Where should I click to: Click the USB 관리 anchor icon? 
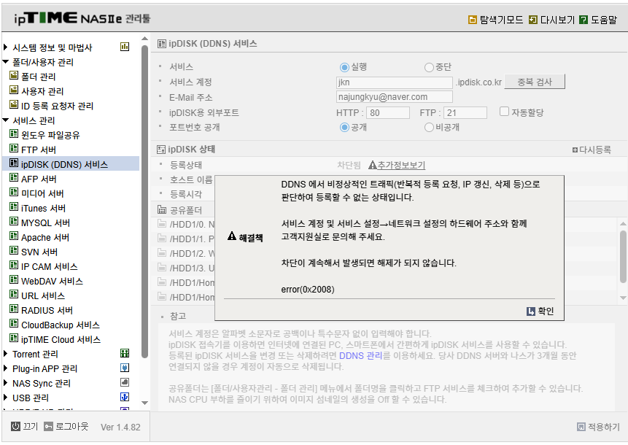(125, 397)
